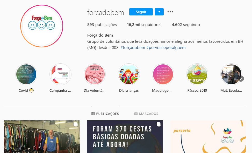Switch to the Marcados tab

coord(146,114)
